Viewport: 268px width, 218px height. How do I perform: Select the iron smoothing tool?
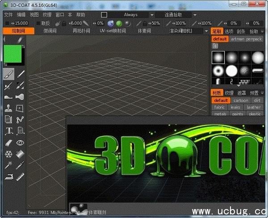coord(9,177)
